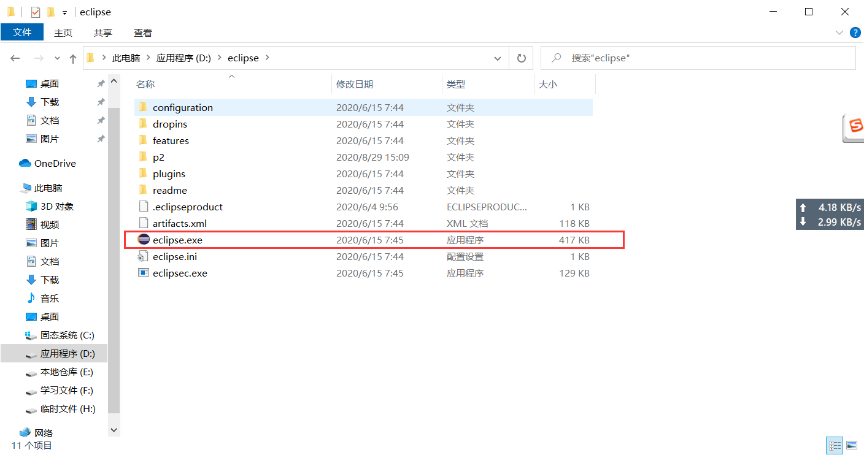The width and height of the screenshot is (864, 455).
Task: Go up one folder level arrow
Action: (73, 58)
